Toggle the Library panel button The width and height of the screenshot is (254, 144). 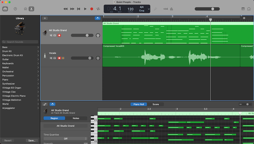pyautogui.click(x=5, y=9)
